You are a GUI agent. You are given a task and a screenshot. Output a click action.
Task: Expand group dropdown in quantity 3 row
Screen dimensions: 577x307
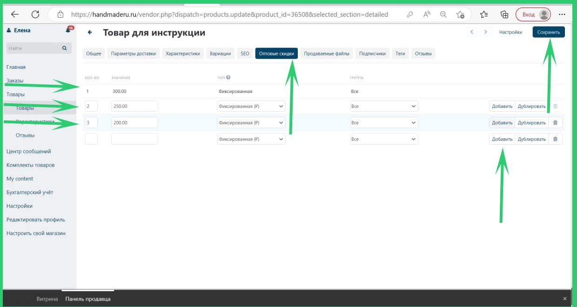point(384,123)
